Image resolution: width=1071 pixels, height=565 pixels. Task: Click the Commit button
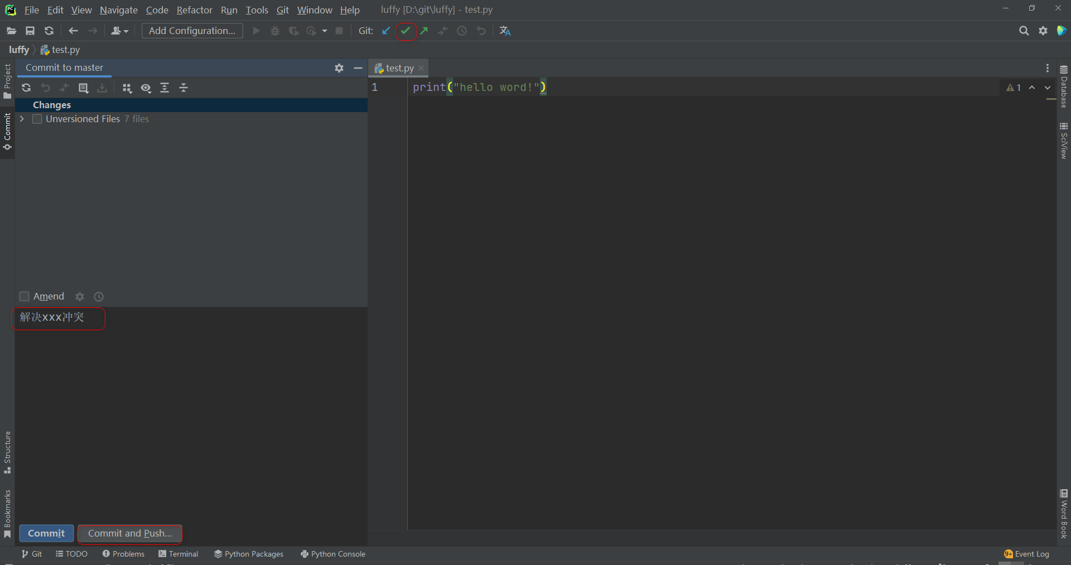(46, 533)
